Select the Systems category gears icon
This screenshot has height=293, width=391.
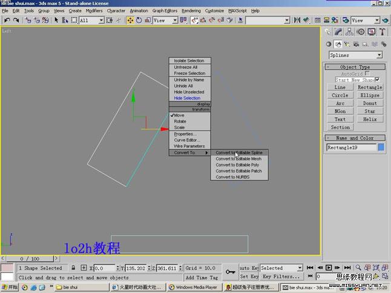pos(384,44)
